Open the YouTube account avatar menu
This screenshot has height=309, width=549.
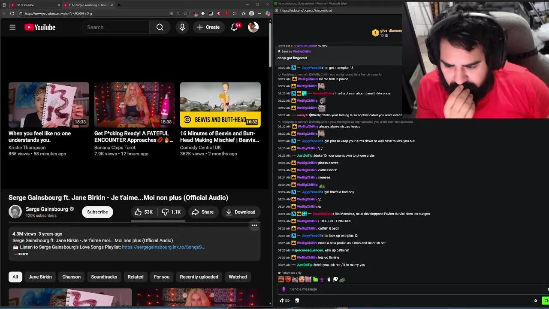coord(253,27)
